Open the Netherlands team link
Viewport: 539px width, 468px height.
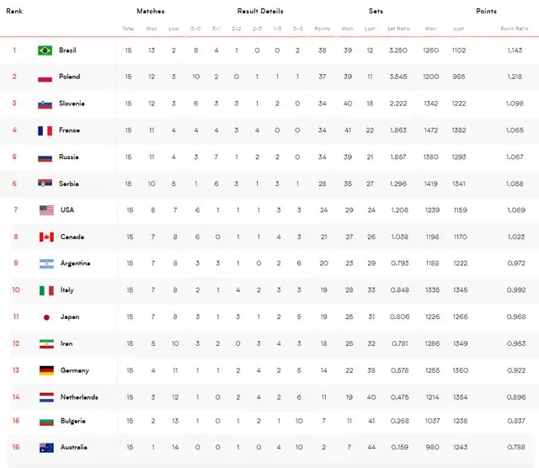pos(79,397)
